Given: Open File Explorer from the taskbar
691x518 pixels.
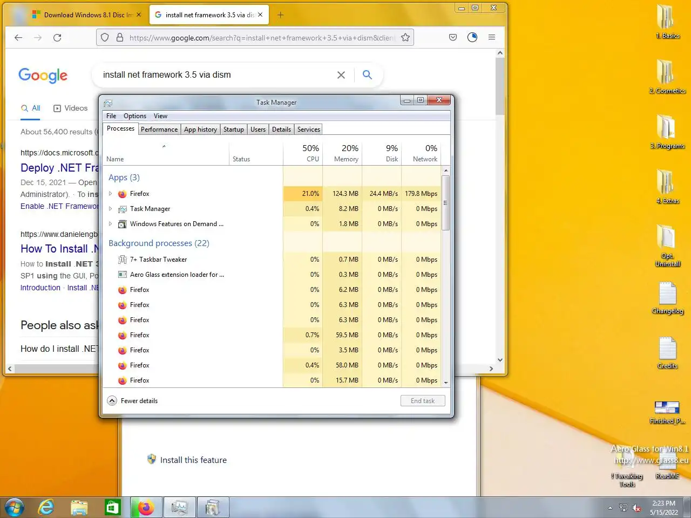Looking at the screenshot, I should pos(79,508).
